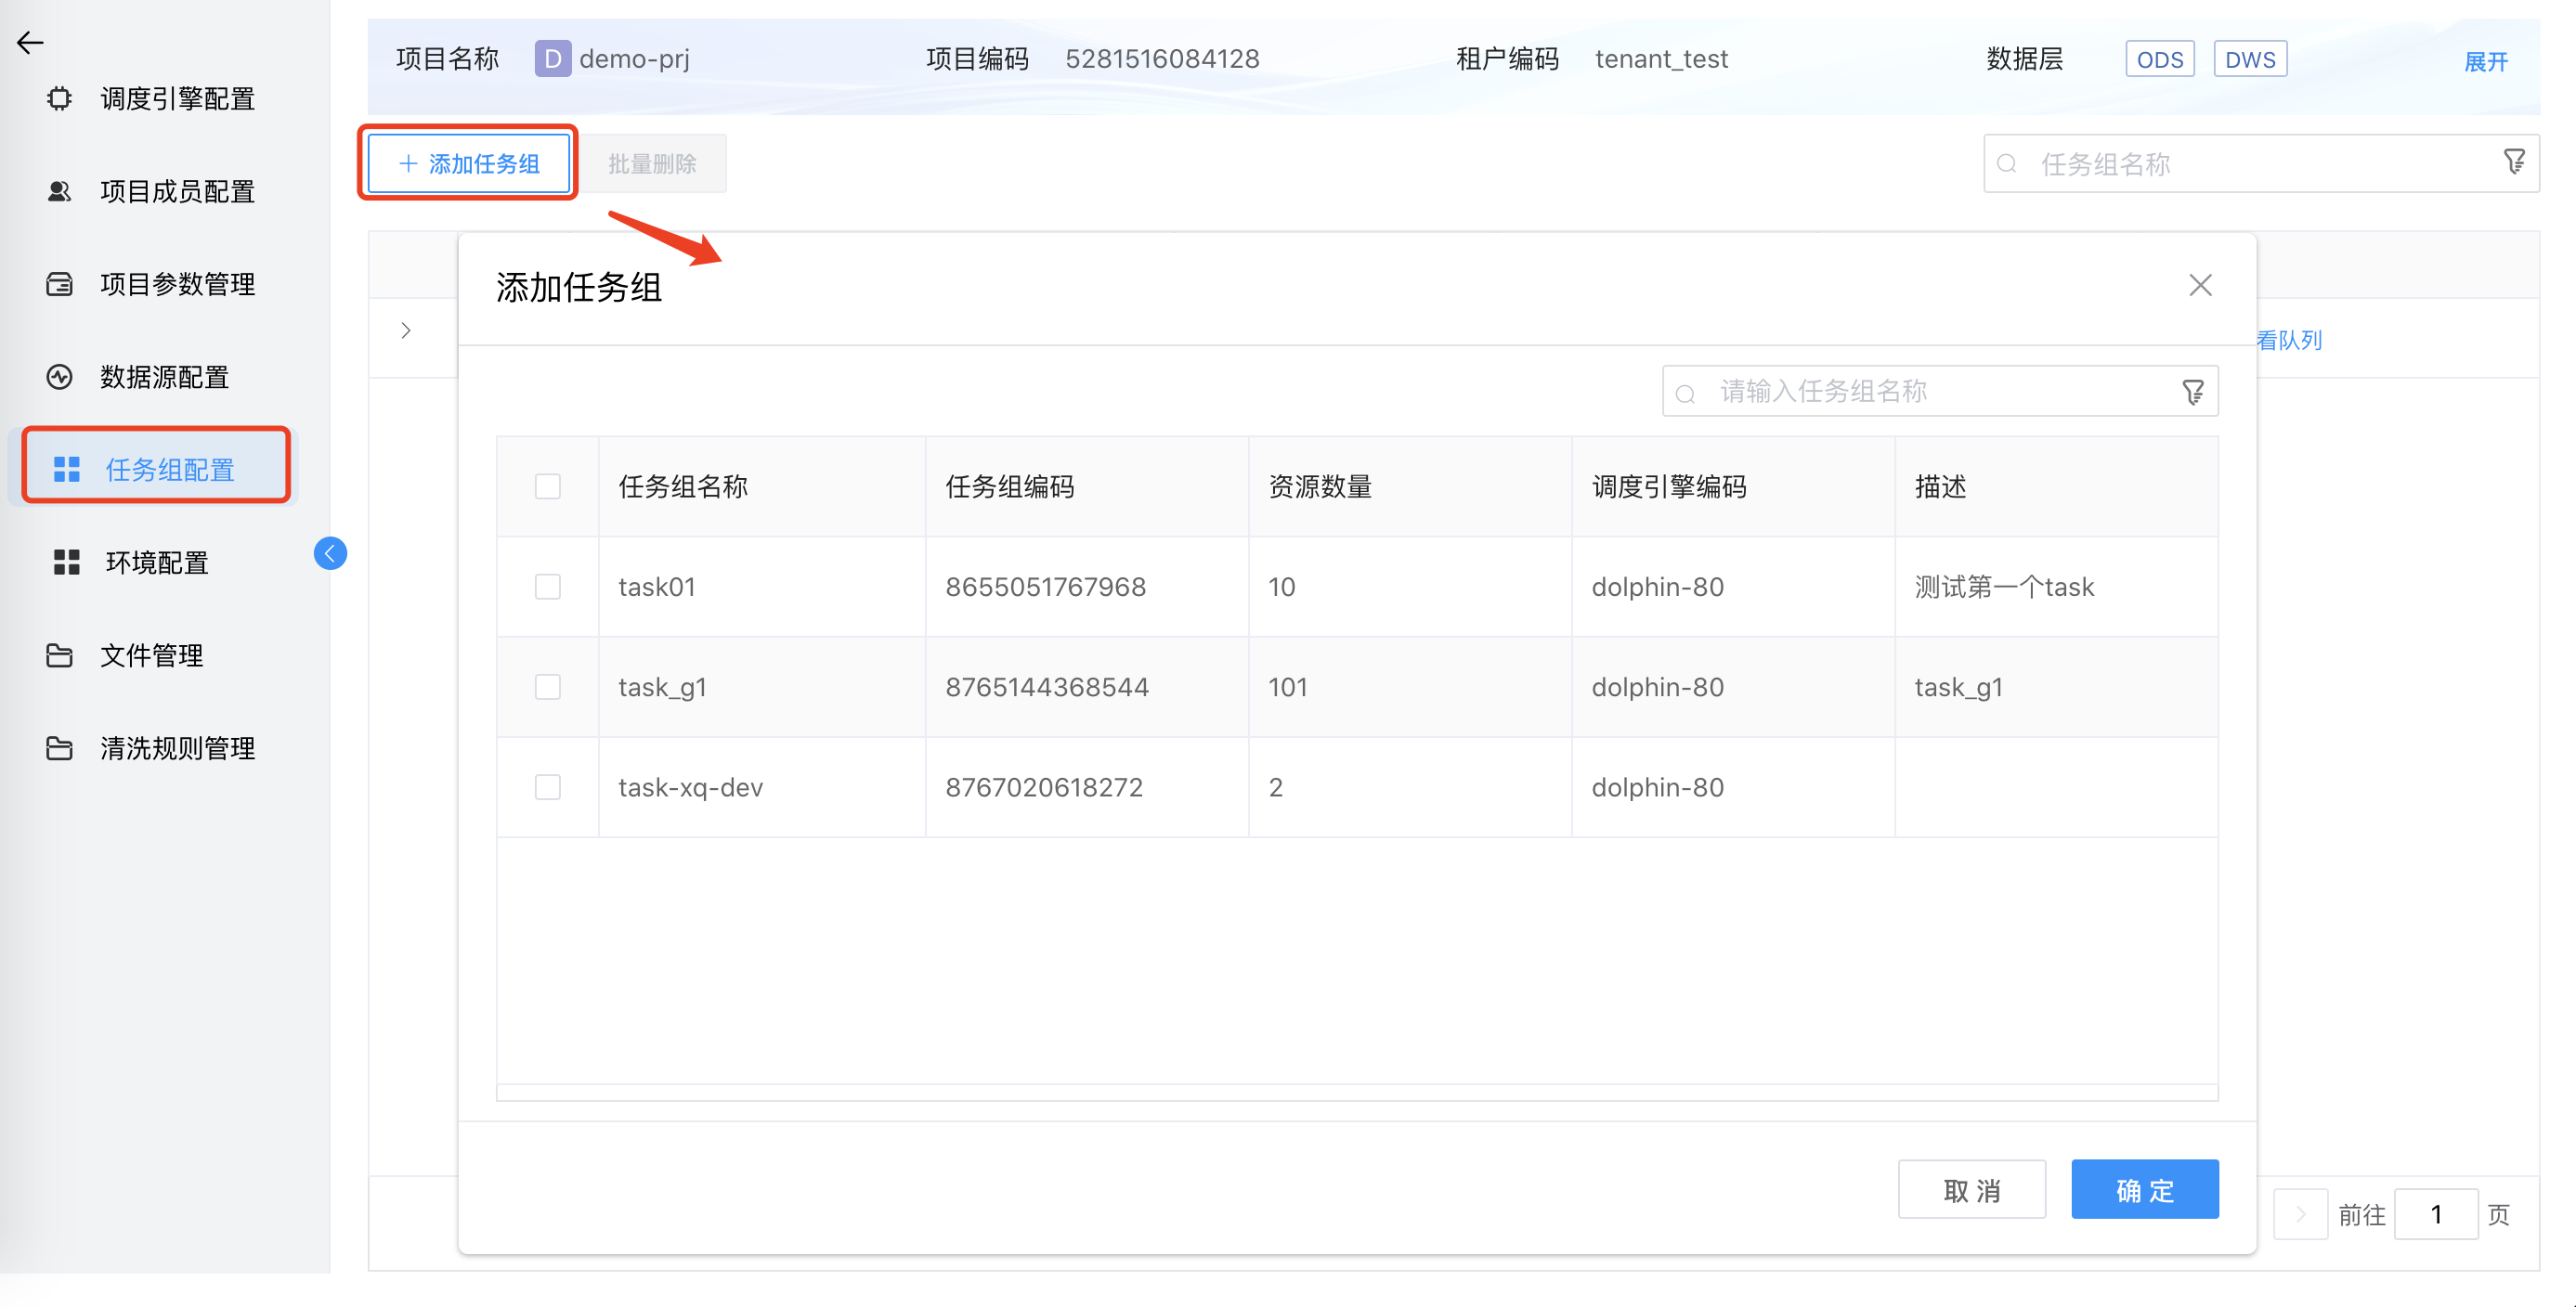Click the back arrow icon
Screen dimensions: 2576x1307
click(30, 42)
